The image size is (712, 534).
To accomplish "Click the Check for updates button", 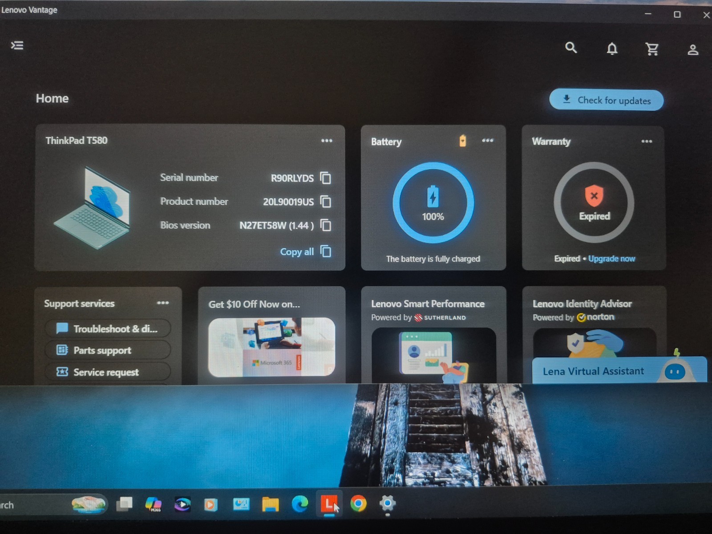I will click(x=606, y=100).
